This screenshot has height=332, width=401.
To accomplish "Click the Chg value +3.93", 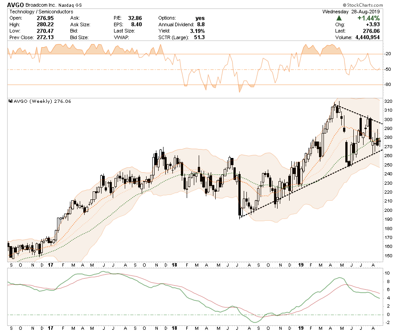I will (x=372, y=24).
